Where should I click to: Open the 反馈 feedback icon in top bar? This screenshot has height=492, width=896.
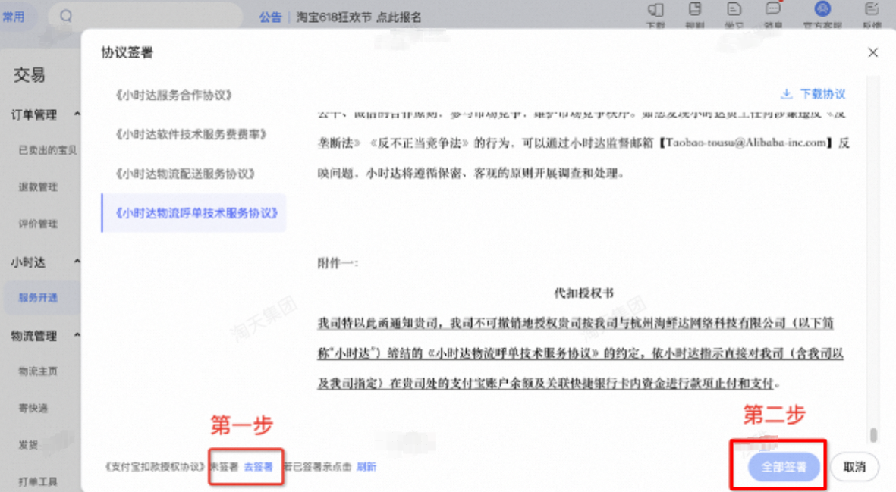[x=872, y=9]
